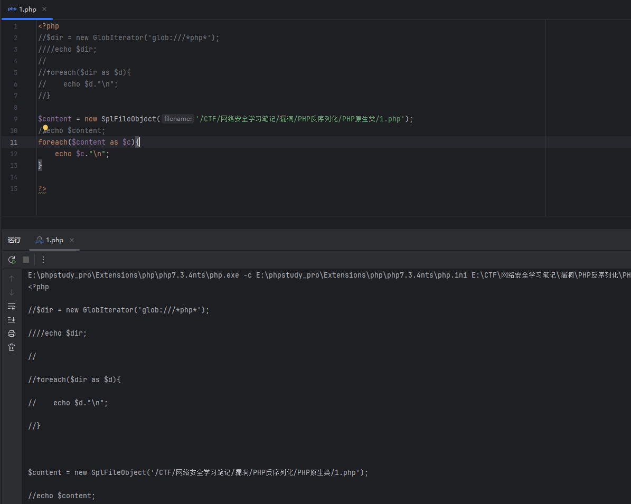Jump down the stack trace
This screenshot has width=631, height=504.
[12, 292]
